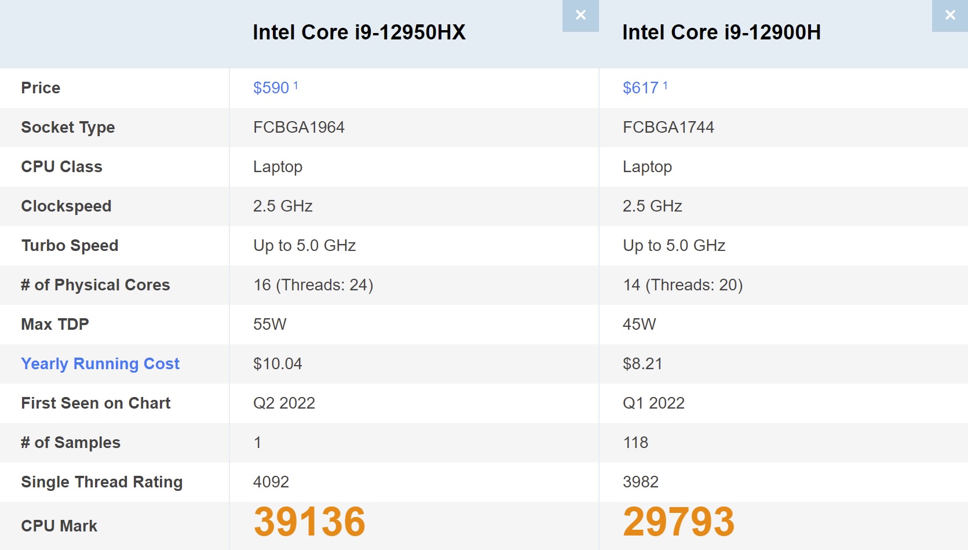Viewport: 968px width, 550px height.
Task: Select the Intel Core i9-12950HX heading
Action: click(x=359, y=32)
